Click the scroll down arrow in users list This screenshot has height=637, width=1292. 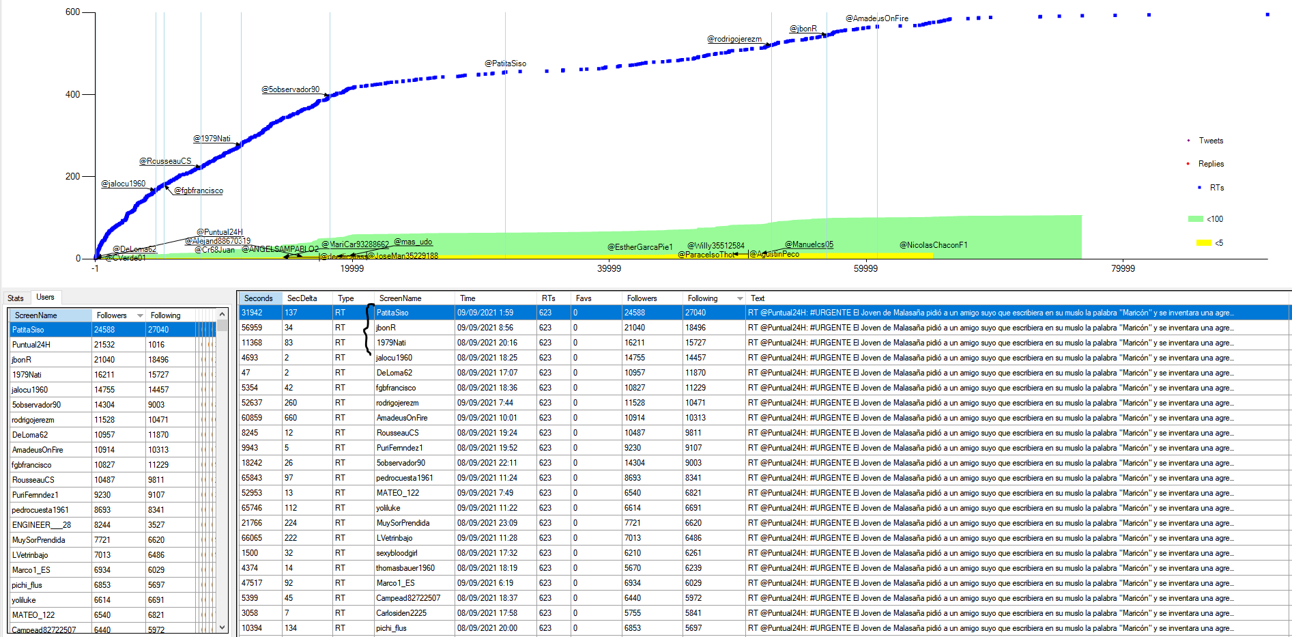tap(222, 627)
